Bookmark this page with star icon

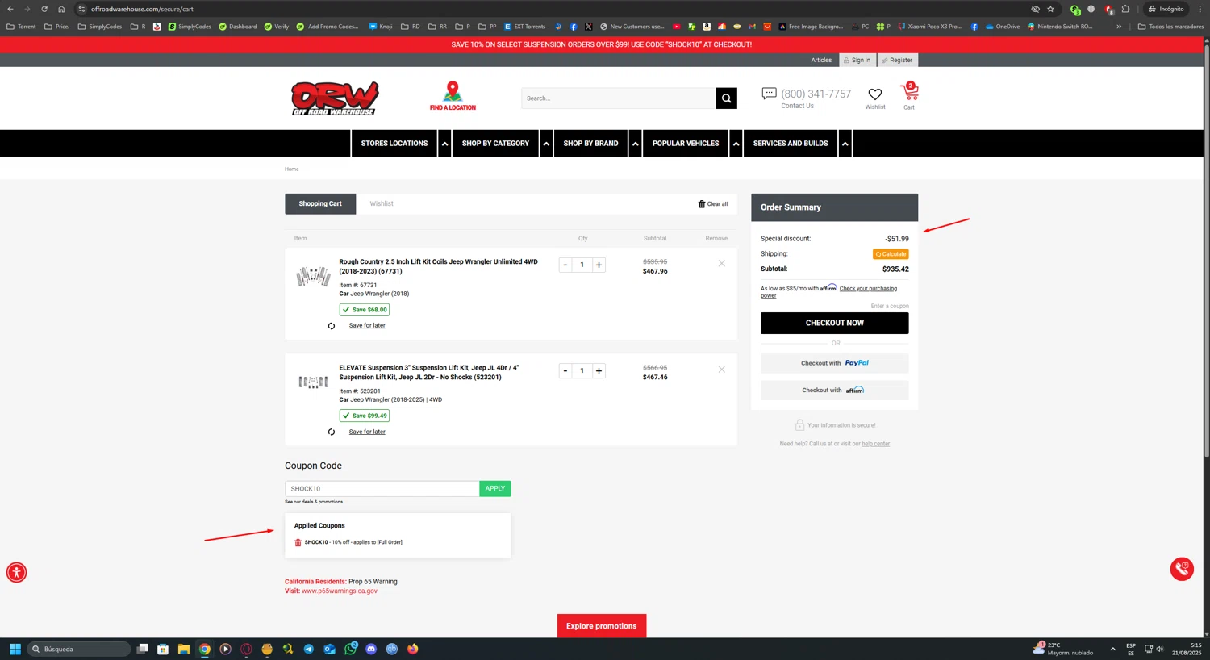coord(1050,9)
